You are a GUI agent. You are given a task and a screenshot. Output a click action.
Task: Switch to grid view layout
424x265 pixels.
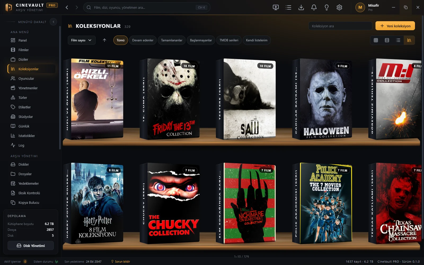[x=376, y=40]
